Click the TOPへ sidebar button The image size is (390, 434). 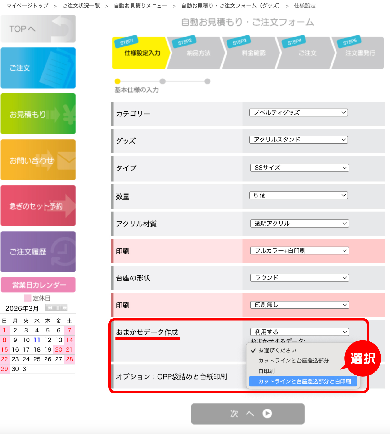point(38,29)
